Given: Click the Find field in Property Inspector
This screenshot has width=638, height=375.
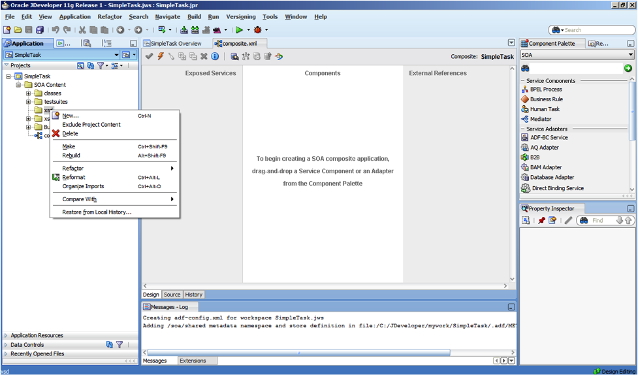Looking at the screenshot, I should pyautogui.click(x=601, y=221).
